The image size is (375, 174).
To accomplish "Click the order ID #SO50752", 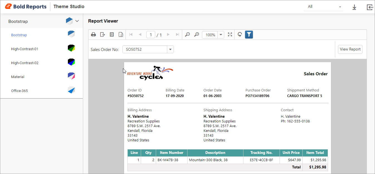I will pos(135,96).
